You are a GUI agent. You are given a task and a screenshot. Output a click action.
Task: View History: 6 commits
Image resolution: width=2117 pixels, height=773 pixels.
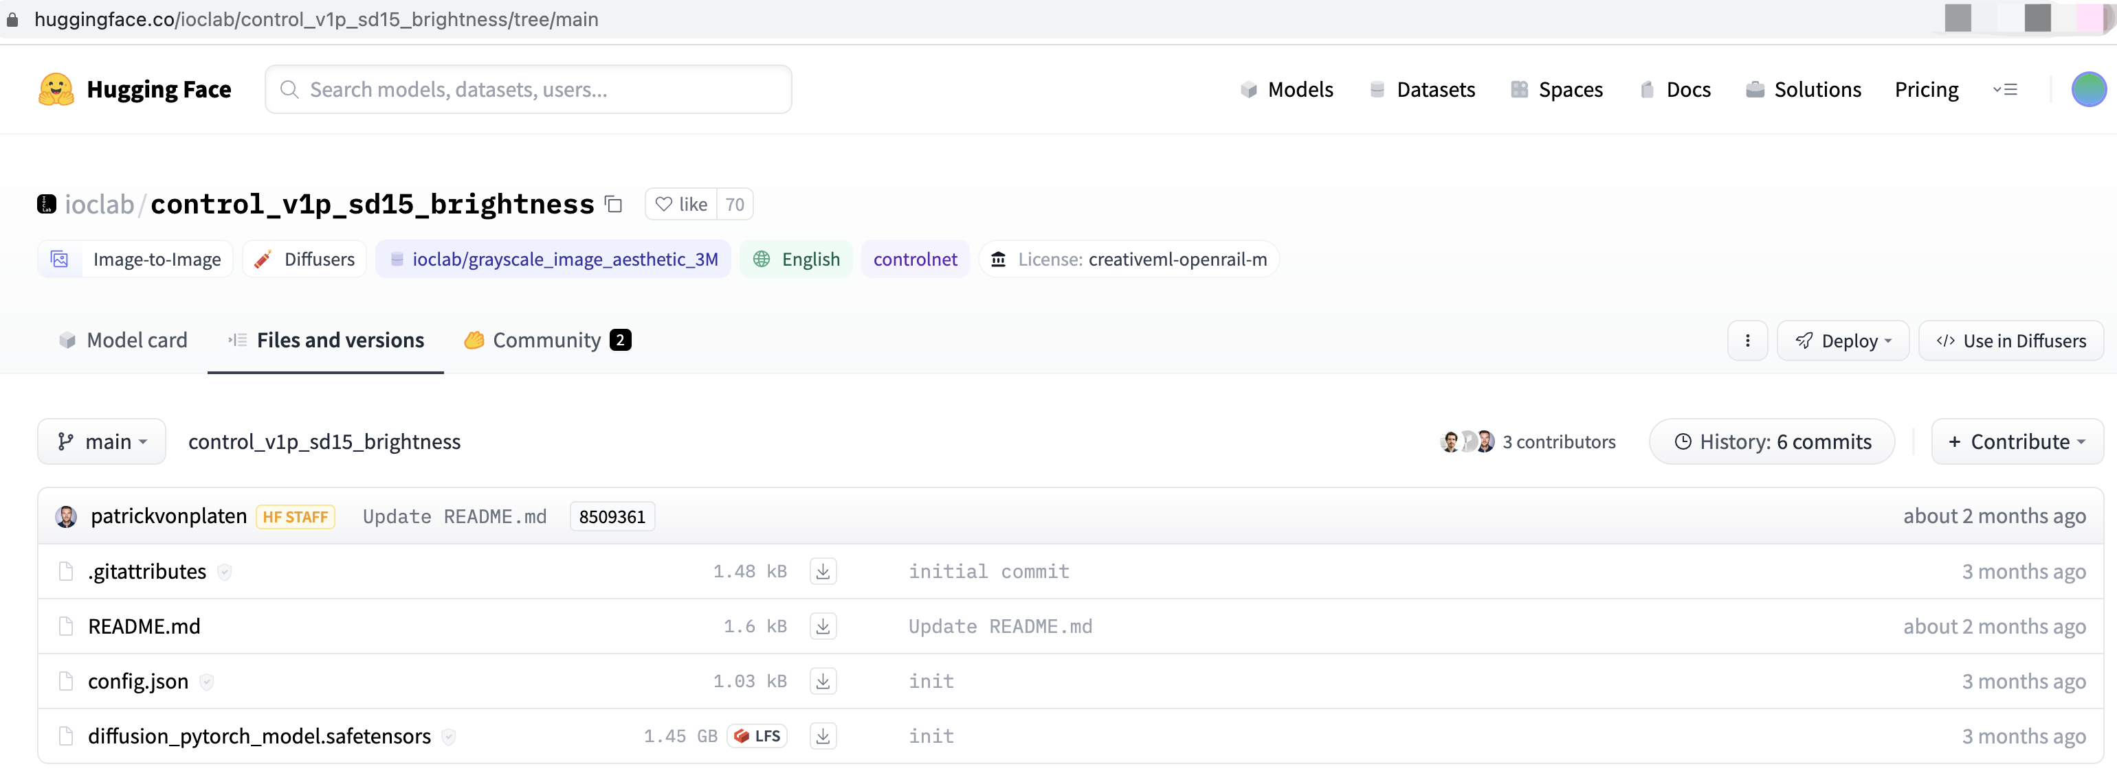(1772, 441)
